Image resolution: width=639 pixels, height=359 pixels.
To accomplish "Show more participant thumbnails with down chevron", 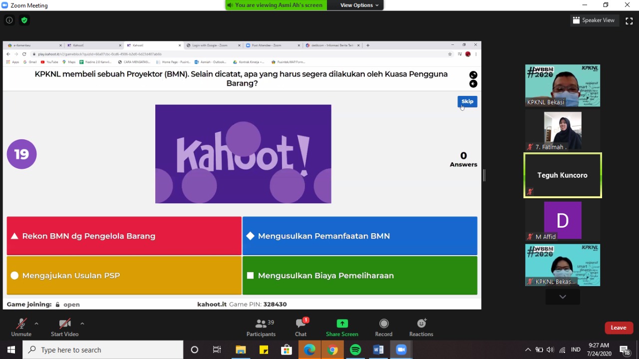I will 563,297.
